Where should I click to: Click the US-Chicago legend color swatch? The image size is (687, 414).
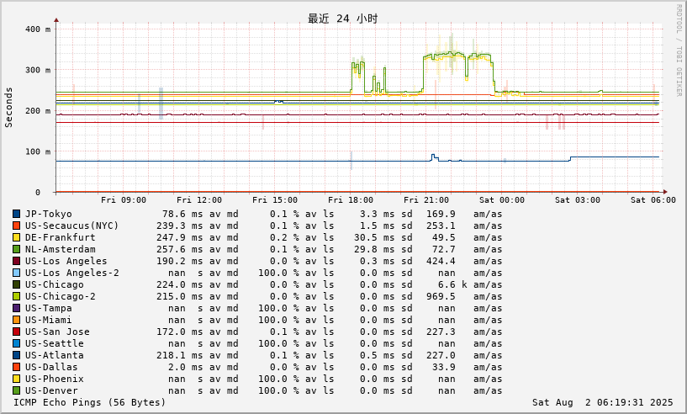click(17, 284)
